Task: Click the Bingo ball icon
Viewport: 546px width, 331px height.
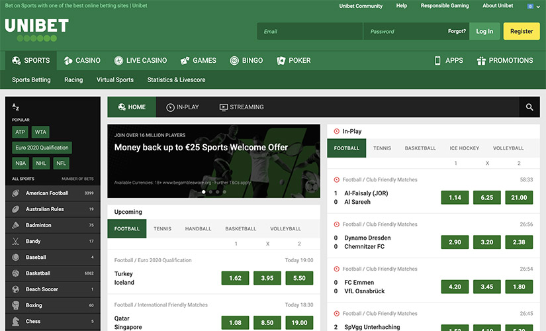Action: tap(234, 61)
